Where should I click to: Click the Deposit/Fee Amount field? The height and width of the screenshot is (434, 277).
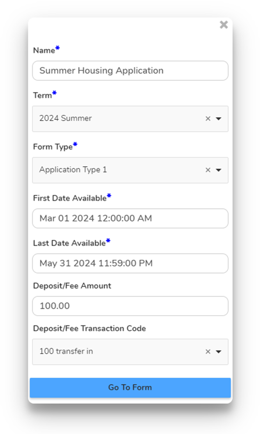130,306
